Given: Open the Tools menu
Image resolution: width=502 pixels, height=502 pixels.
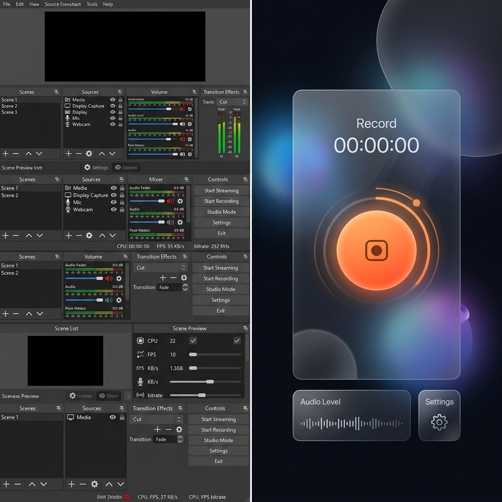Looking at the screenshot, I should pyautogui.click(x=92, y=4).
